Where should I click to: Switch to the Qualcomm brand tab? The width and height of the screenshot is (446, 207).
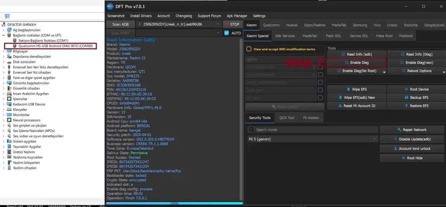pos(271,25)
